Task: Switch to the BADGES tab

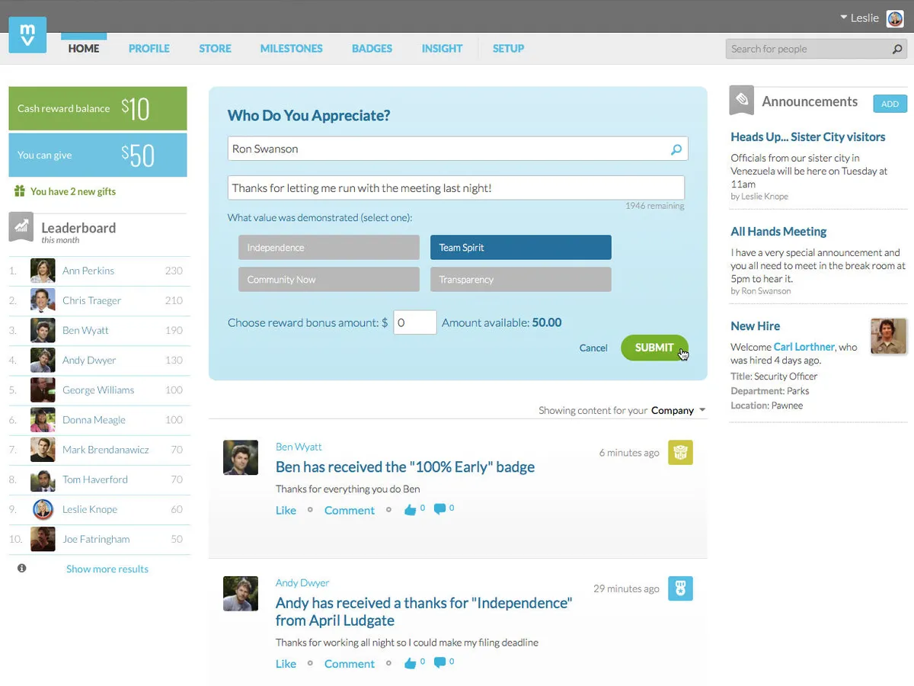Action: [x=372, y=48]
